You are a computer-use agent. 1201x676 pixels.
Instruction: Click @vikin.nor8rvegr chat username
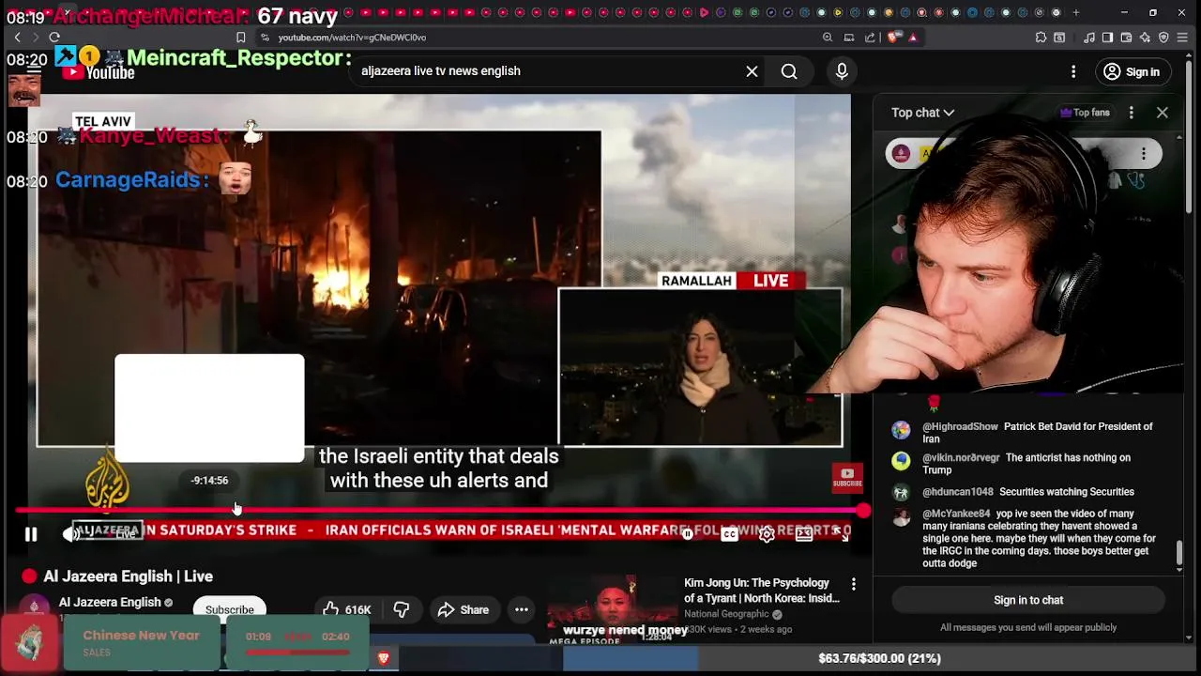[x=961, y=458]
